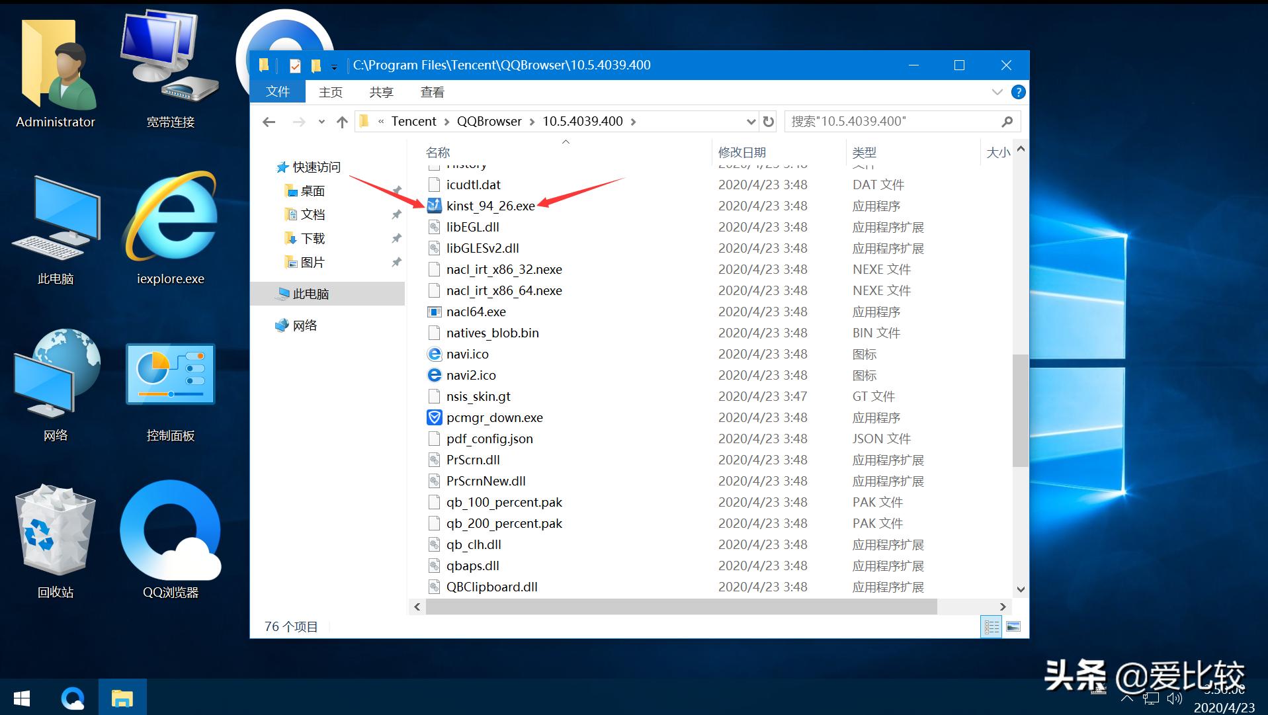Click the vertical scrollbar down arrow
The image size is (1268, 715).
[1020, 589]
